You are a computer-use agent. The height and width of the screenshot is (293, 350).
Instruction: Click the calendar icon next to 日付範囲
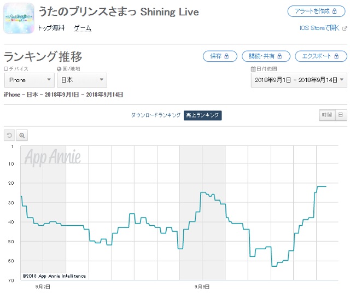(253, 69)
